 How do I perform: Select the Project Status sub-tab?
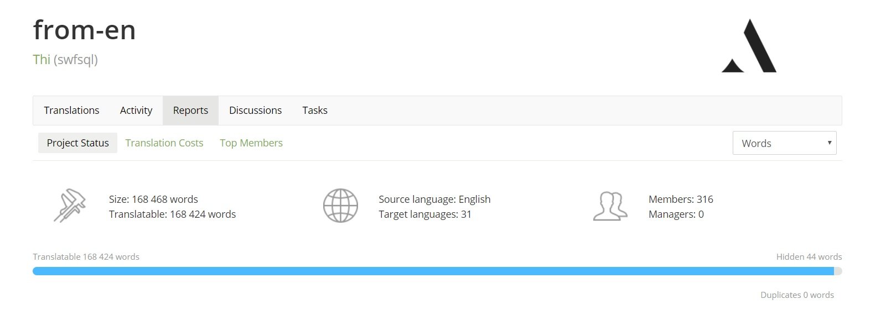pos(77,143)
